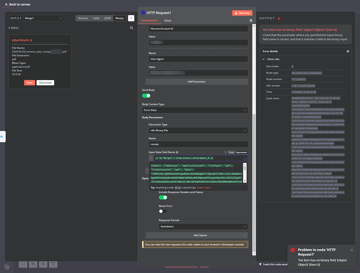This screenshot has width=360, height=273.
Task: Toggle Include Response Headers and Status off
Action: point(163,197)
